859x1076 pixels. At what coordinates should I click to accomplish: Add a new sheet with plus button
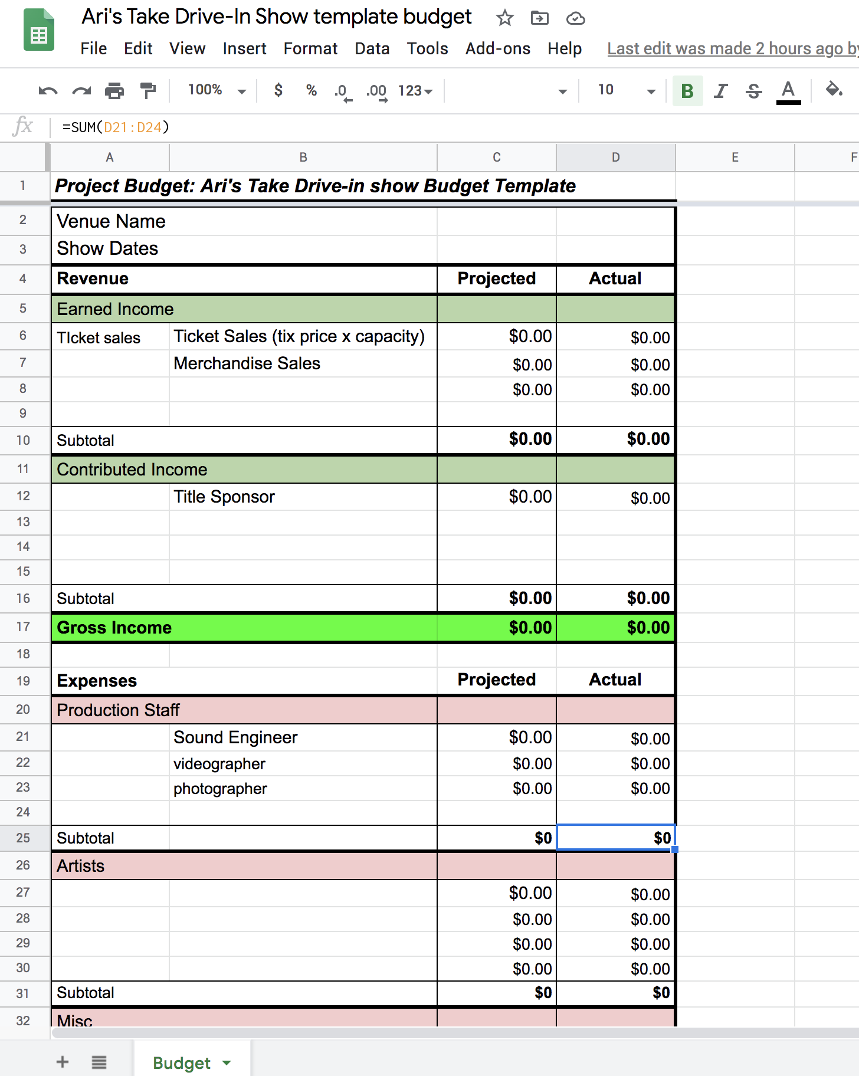pos(63,1062)
